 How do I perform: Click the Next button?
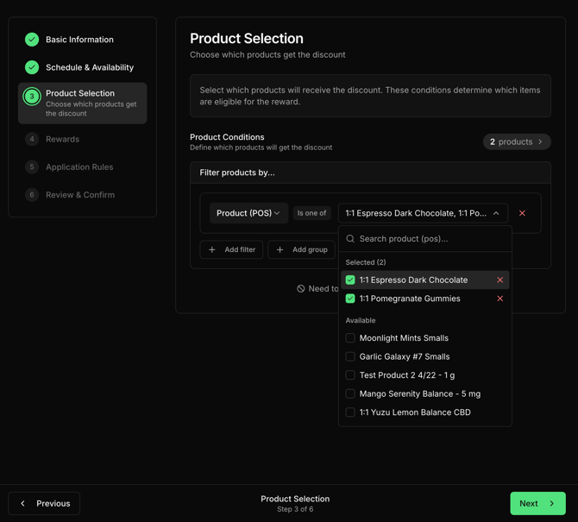[537, 503]
